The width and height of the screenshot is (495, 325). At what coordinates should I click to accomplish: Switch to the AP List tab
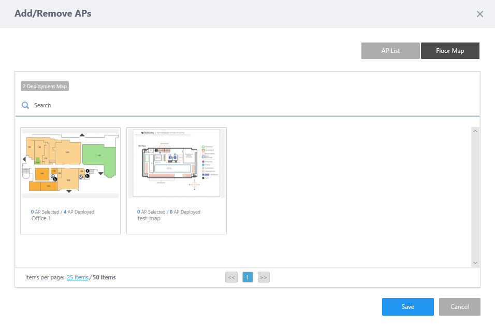(x=390, y=51)
